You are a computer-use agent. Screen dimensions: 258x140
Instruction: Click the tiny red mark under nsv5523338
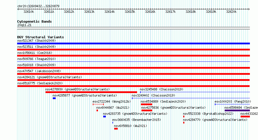pyautogui.click(x=184, y=117)
